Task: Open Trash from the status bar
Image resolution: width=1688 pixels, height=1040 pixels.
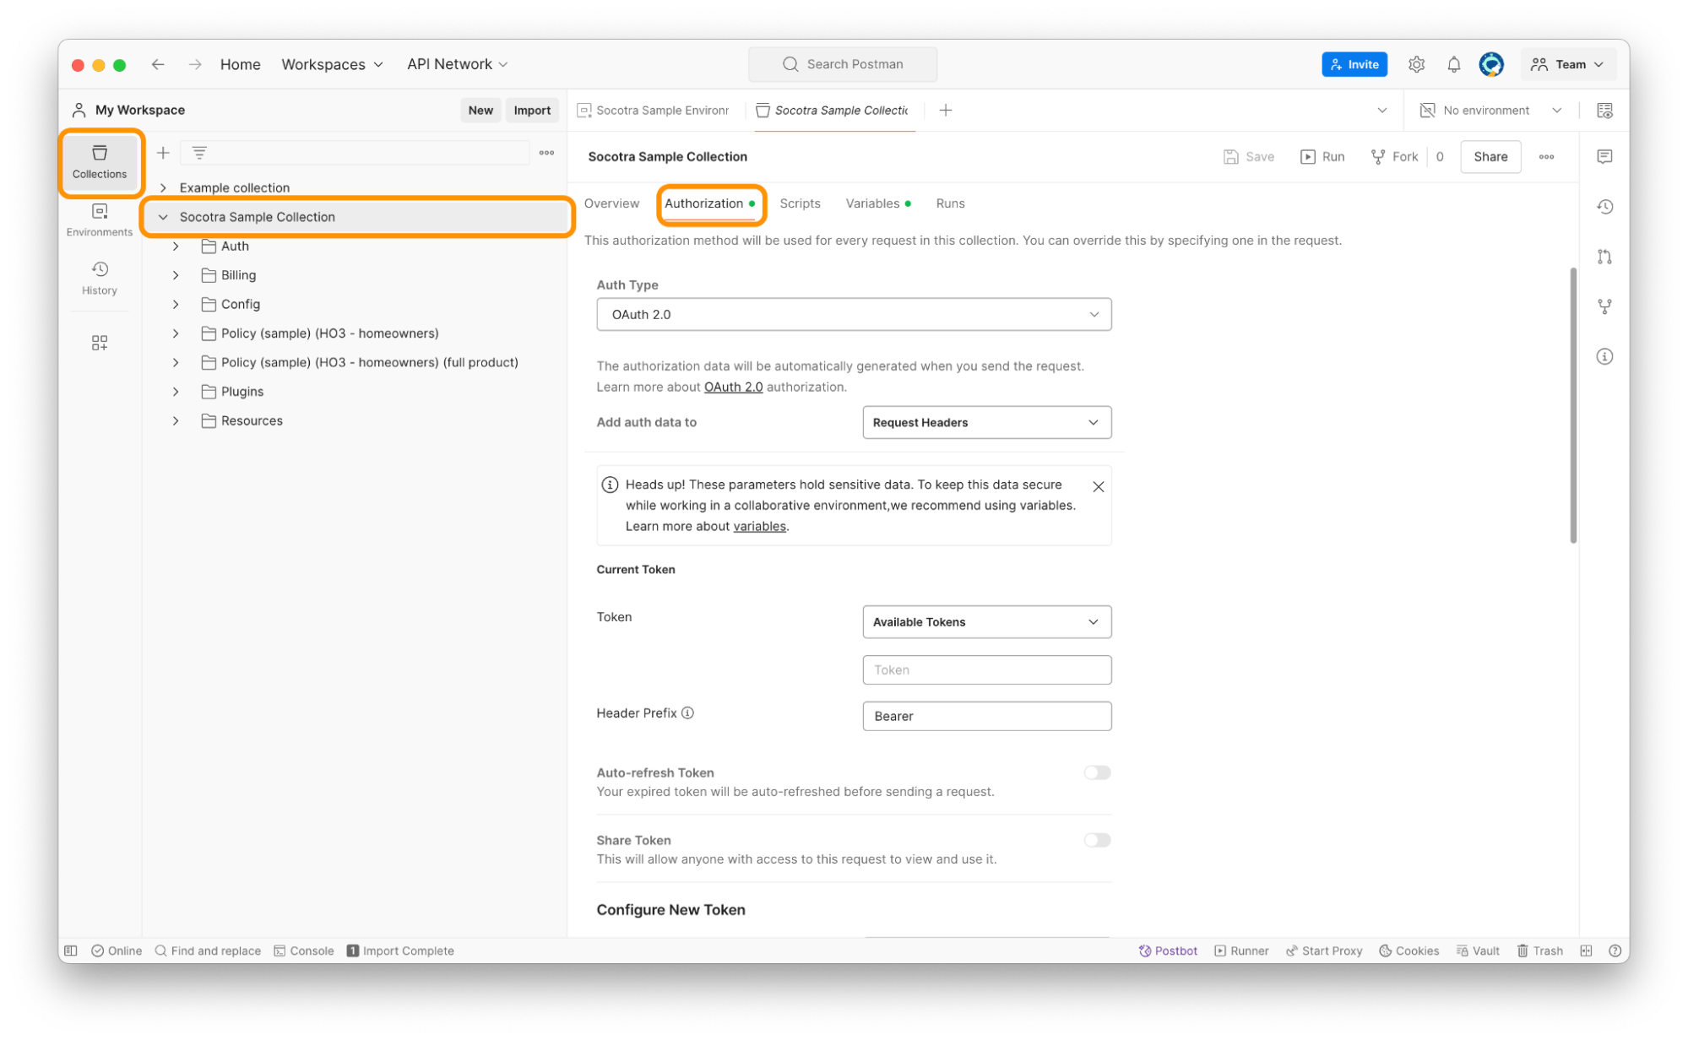Action: [x=1539, y=951]
